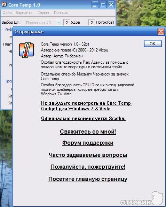Viewport: 166px width, 207px height.
Task: Open the Файл menu in Core Temp
Action: (x=7, y=13)
